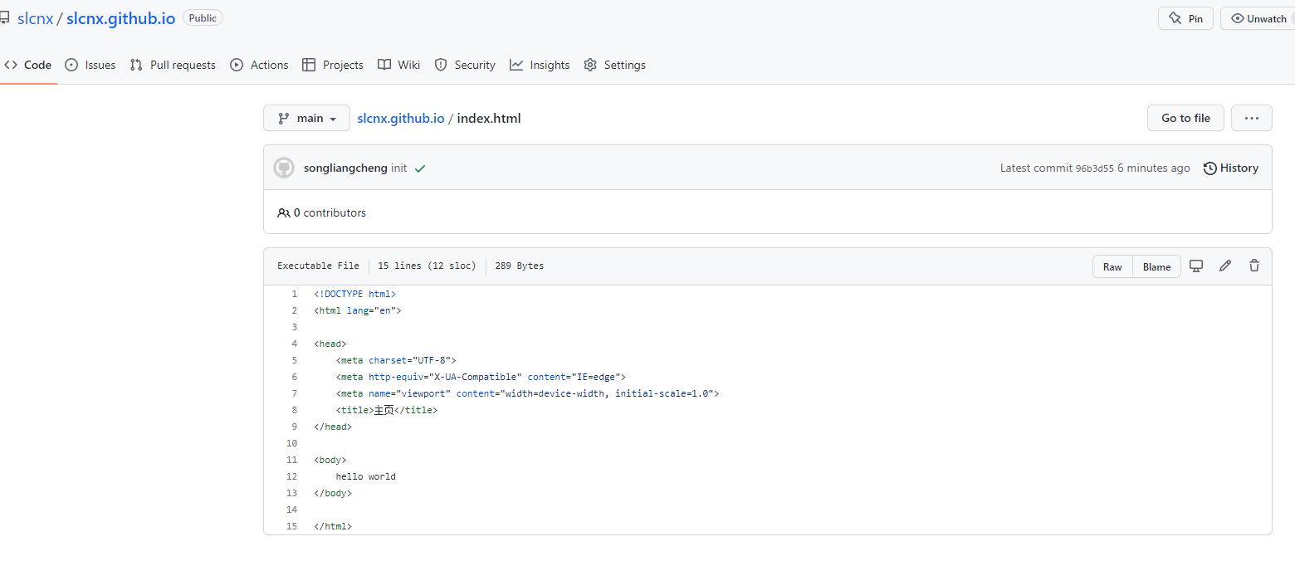Open the Security tab
The width and height of the screenshot is (1295, 561).
[465, 65]
